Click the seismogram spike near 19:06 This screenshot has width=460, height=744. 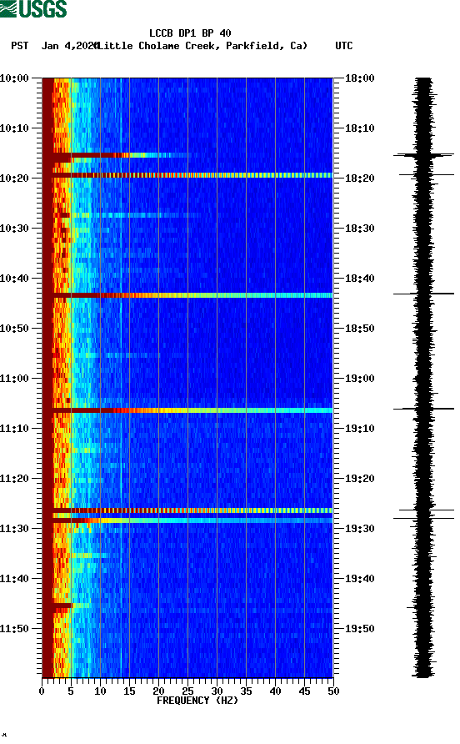423,409
